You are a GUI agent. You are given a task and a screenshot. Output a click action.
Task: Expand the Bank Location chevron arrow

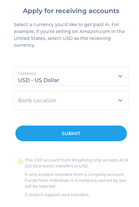point(120,100)
